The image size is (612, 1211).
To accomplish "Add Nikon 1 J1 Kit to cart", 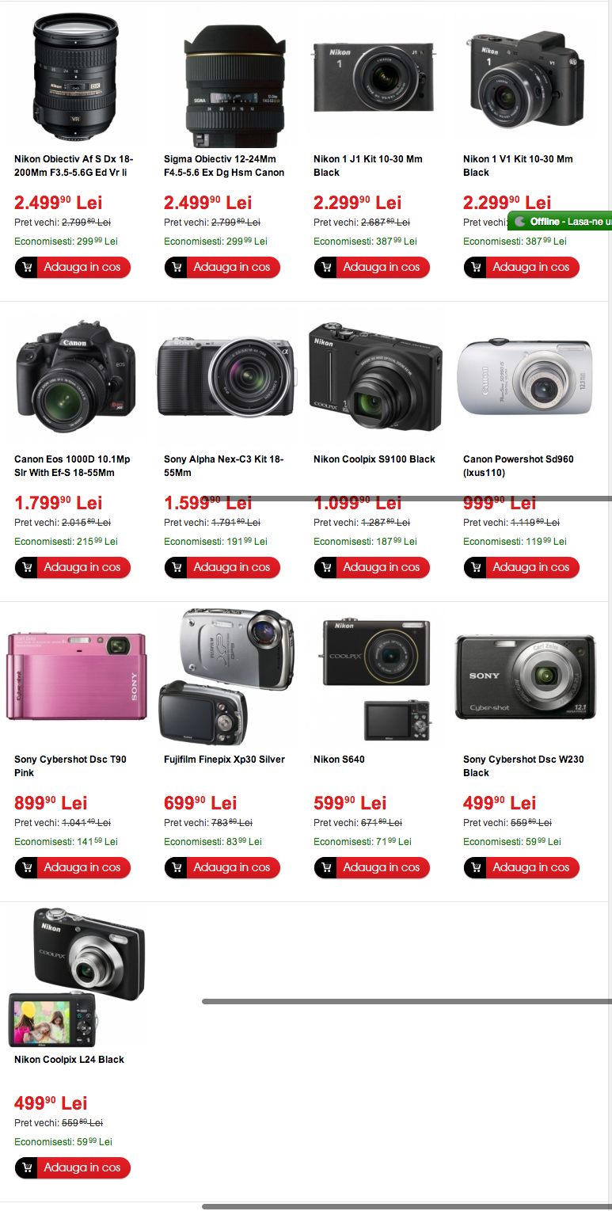I will (x=372, y=268).
